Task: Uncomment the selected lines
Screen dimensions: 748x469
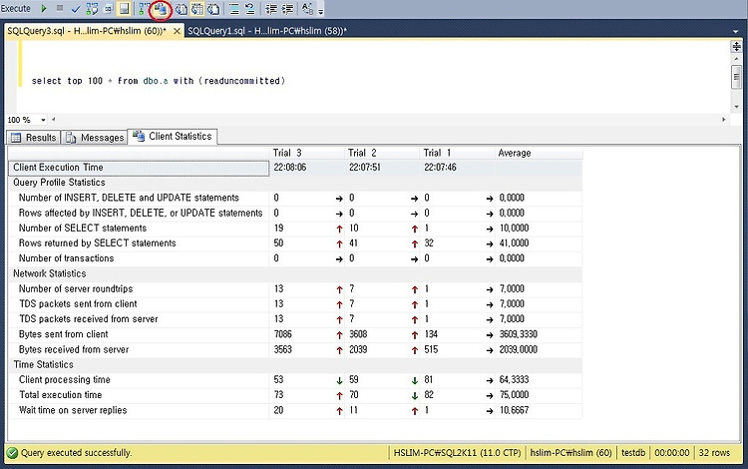Action: click(x=249, y=9)
